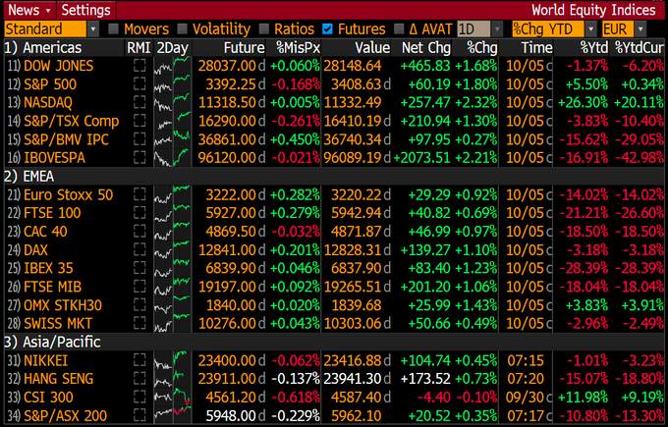Sort by the %MisPx column header

tap(298, 48)
